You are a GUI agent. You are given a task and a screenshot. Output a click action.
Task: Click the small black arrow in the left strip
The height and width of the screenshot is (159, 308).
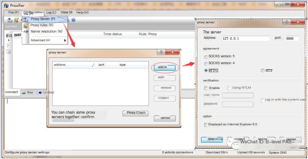pos(9,40)
